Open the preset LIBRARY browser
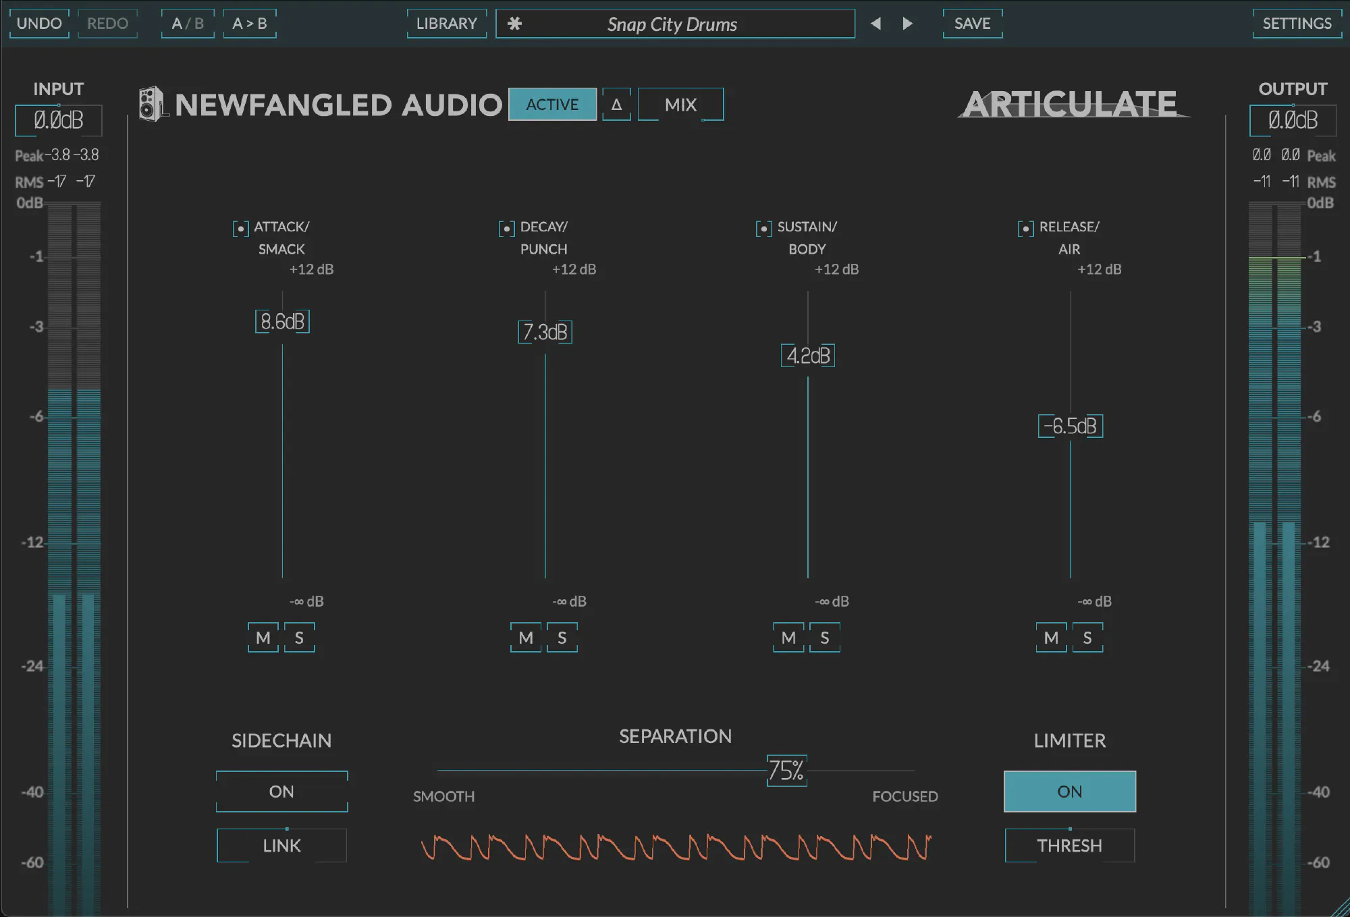The image size is (1350, 917). tap(446, 24)
